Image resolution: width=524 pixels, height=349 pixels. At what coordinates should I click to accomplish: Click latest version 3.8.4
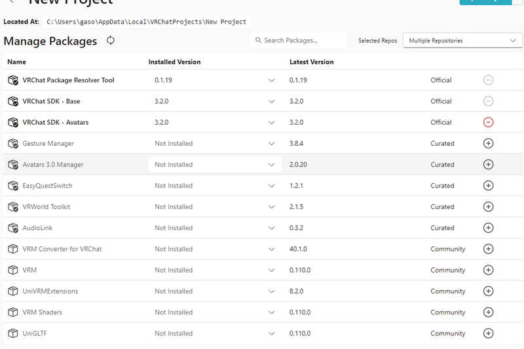pyautogui.click(x=297, y=143)
